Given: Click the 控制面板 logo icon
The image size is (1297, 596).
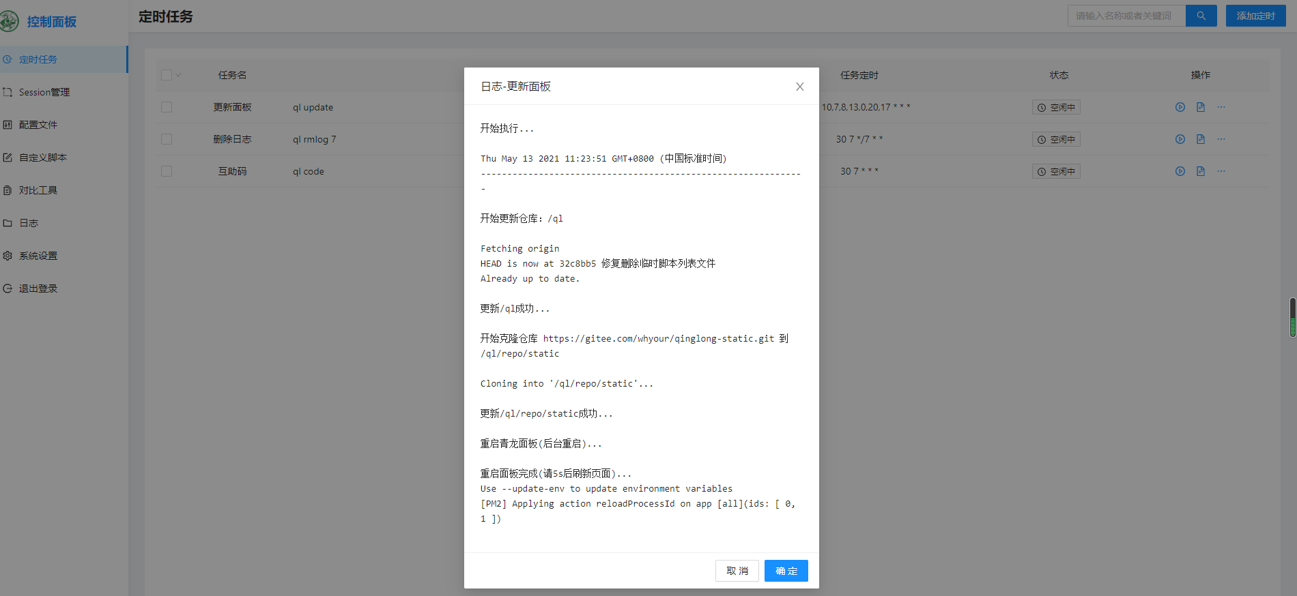Looking at the screenshot, I should click(x=9, y=22).
